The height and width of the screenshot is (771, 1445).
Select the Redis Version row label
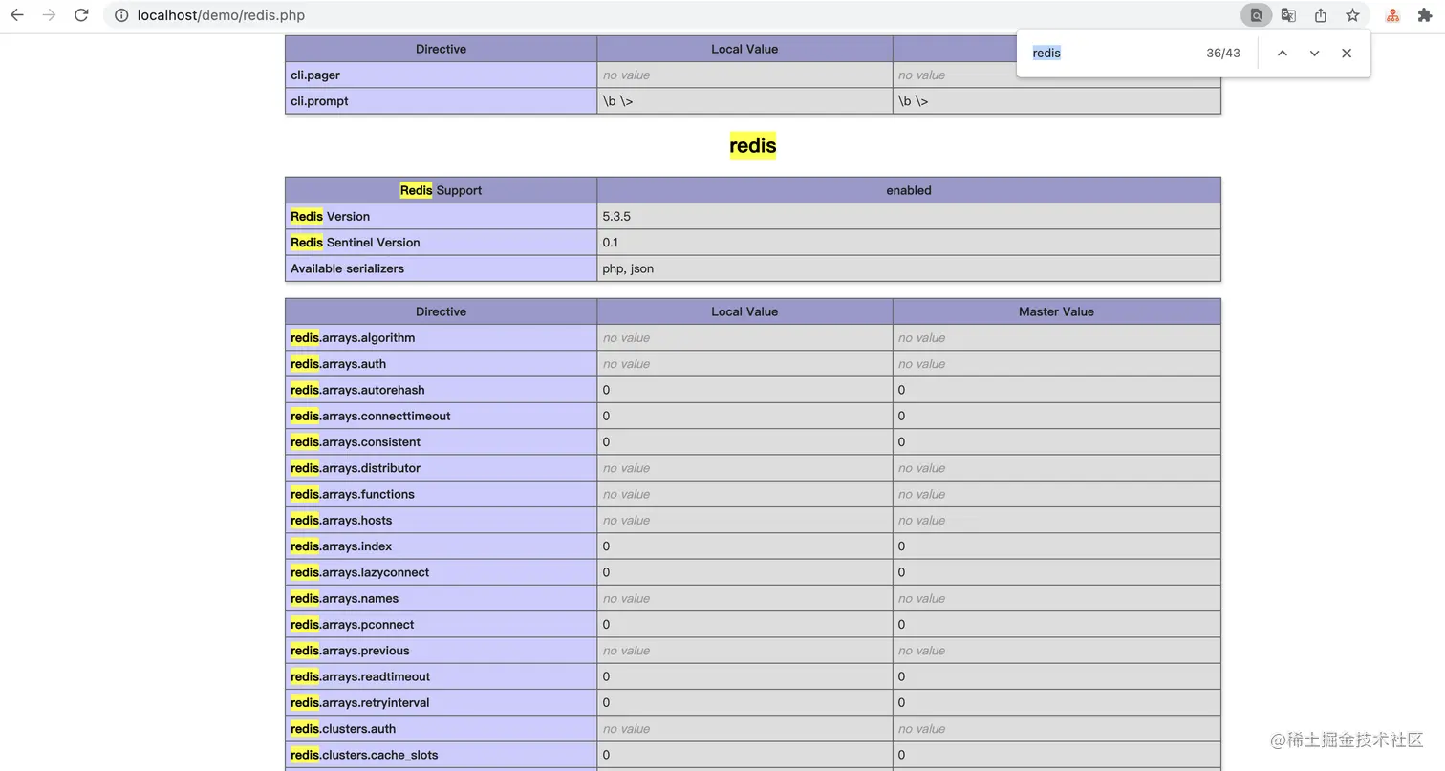click(330, 216)
